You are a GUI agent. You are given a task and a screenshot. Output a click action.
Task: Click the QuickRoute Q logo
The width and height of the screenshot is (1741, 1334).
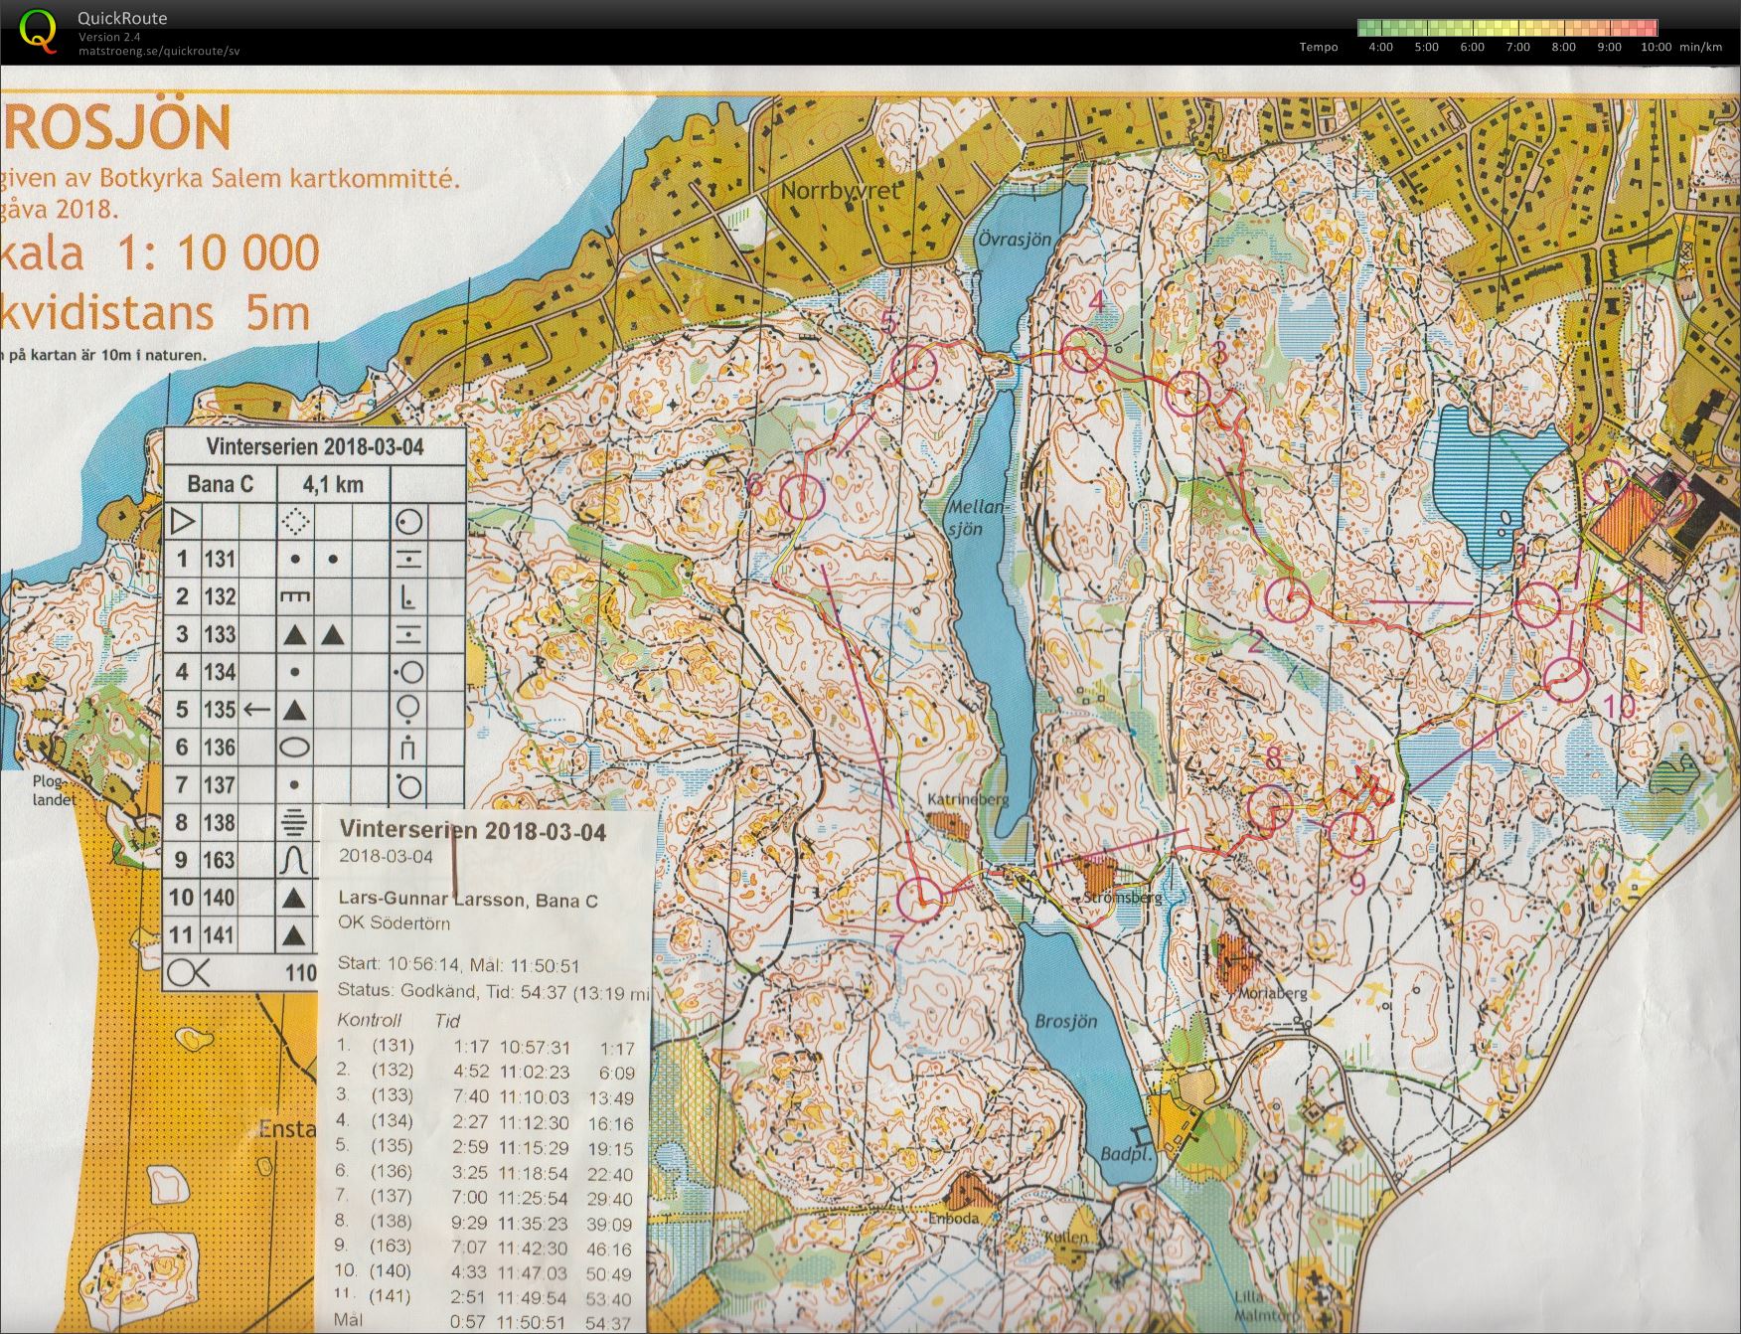coord(38,30)
